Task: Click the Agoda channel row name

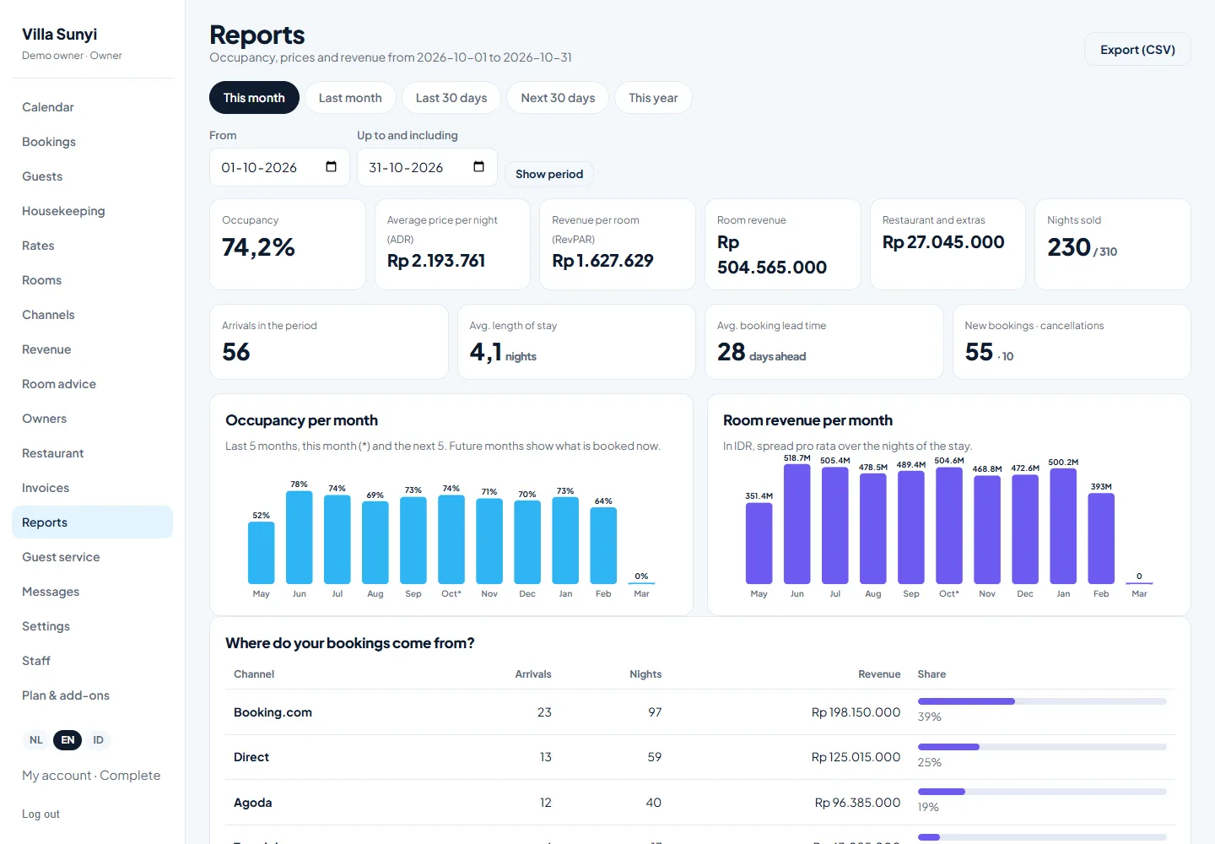Action: point(252,803)
